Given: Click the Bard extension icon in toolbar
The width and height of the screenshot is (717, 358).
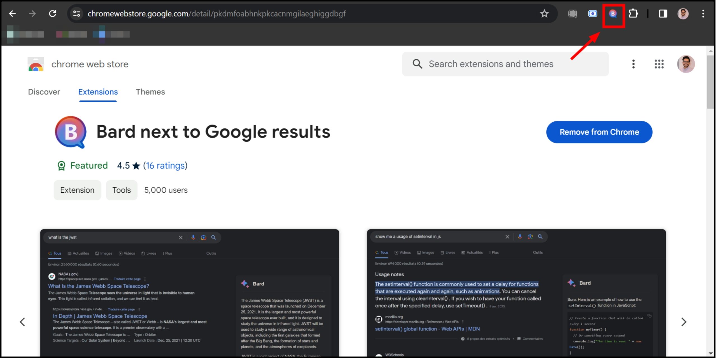Looking at the screenshot, I should (x=613, y=13).
